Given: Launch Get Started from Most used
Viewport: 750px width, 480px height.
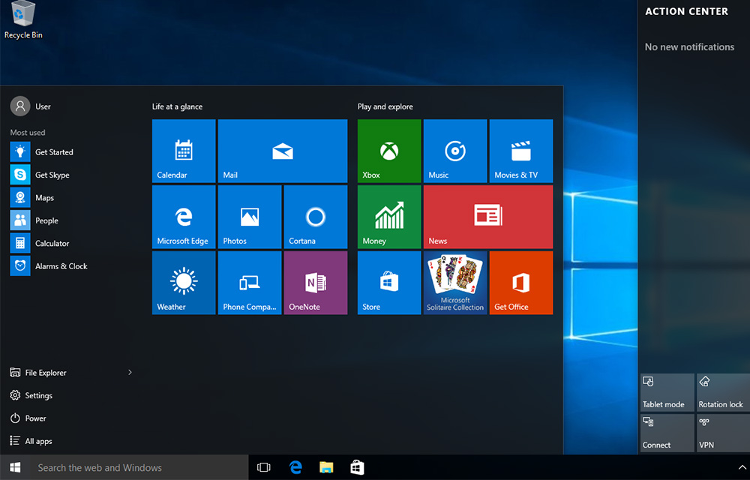Looking at the screenshot, I should [52, 151].
